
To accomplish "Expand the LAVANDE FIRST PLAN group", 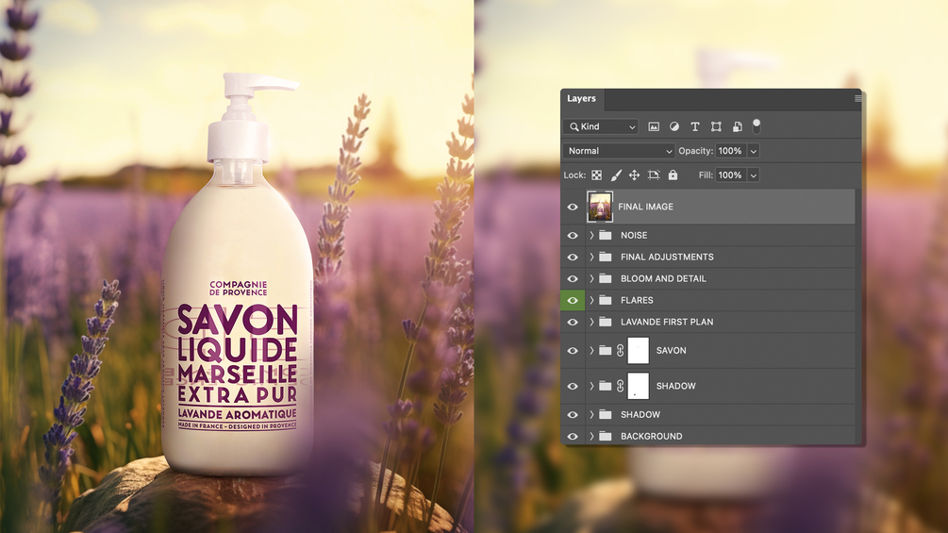I will point(591,322).
